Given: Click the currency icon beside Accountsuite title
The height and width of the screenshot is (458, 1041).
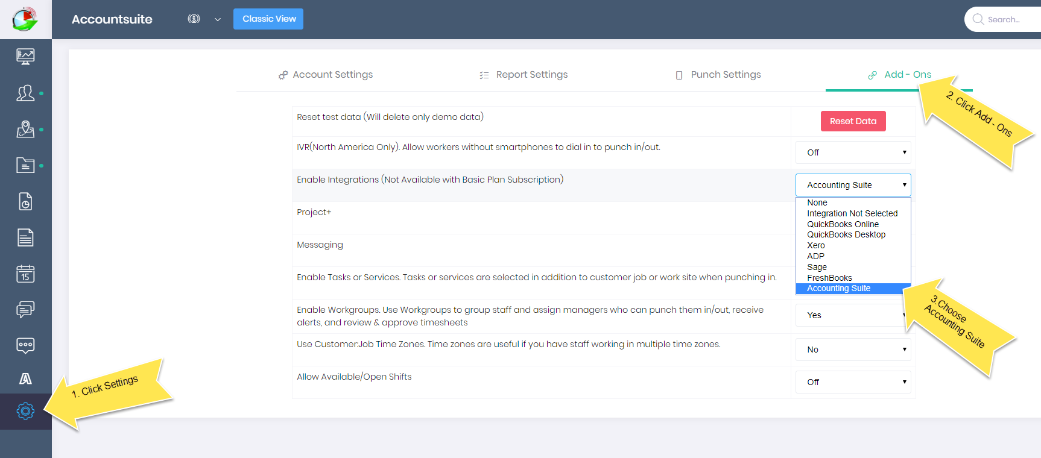Looking at the screenshot, I should coord(194,19).
